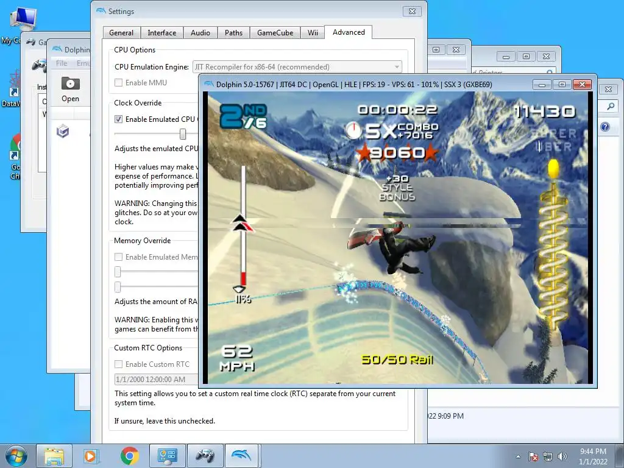Open Google Chrome from the taskbar
This screenshot has height=468, width=624.
click(x=129, y=456)
